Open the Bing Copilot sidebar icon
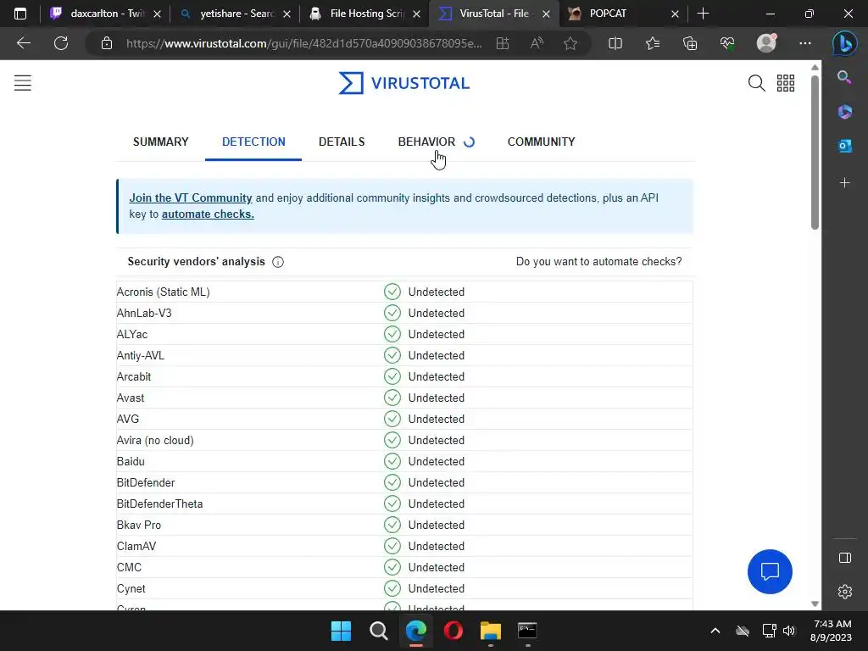This screenshot has height=651, width=868. pos(845,43)
